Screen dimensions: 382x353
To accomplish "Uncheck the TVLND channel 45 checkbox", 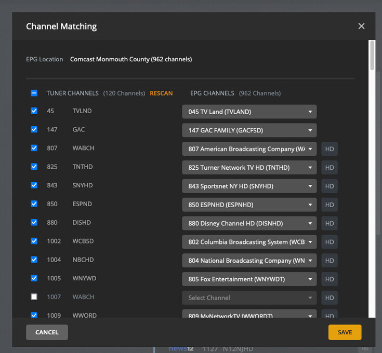I will pyautogui.click(x=34, y=111).
